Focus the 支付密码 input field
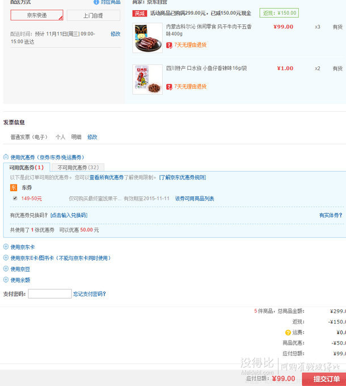Screen dimensions: 346x386 (x=50, y=293)
